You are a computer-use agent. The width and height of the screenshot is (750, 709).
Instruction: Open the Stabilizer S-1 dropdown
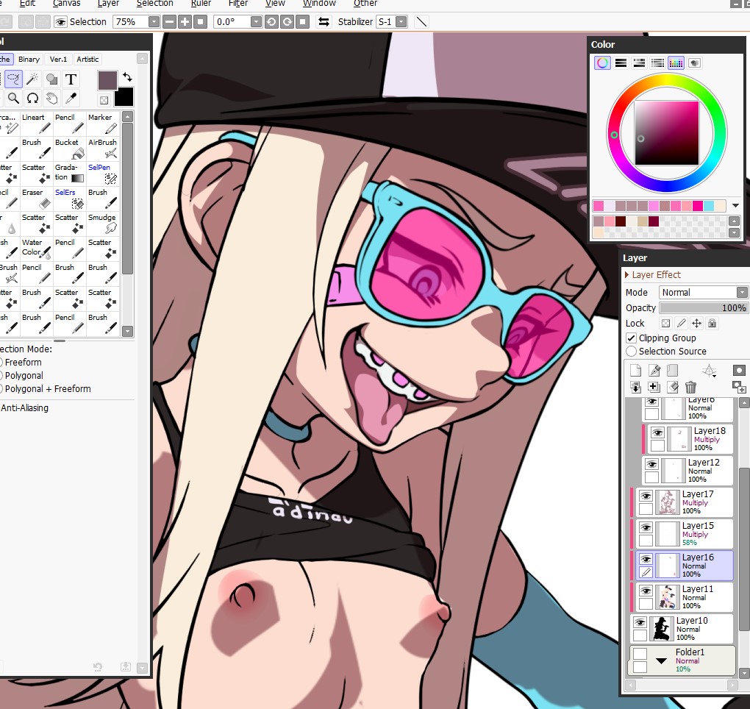[x=401, y=21]
